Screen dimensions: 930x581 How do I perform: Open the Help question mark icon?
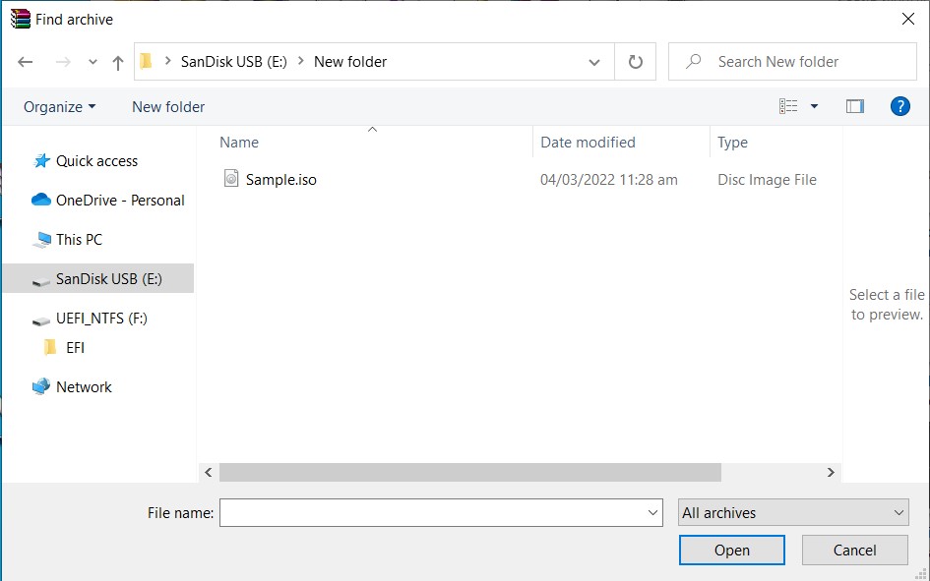(899, 106)
